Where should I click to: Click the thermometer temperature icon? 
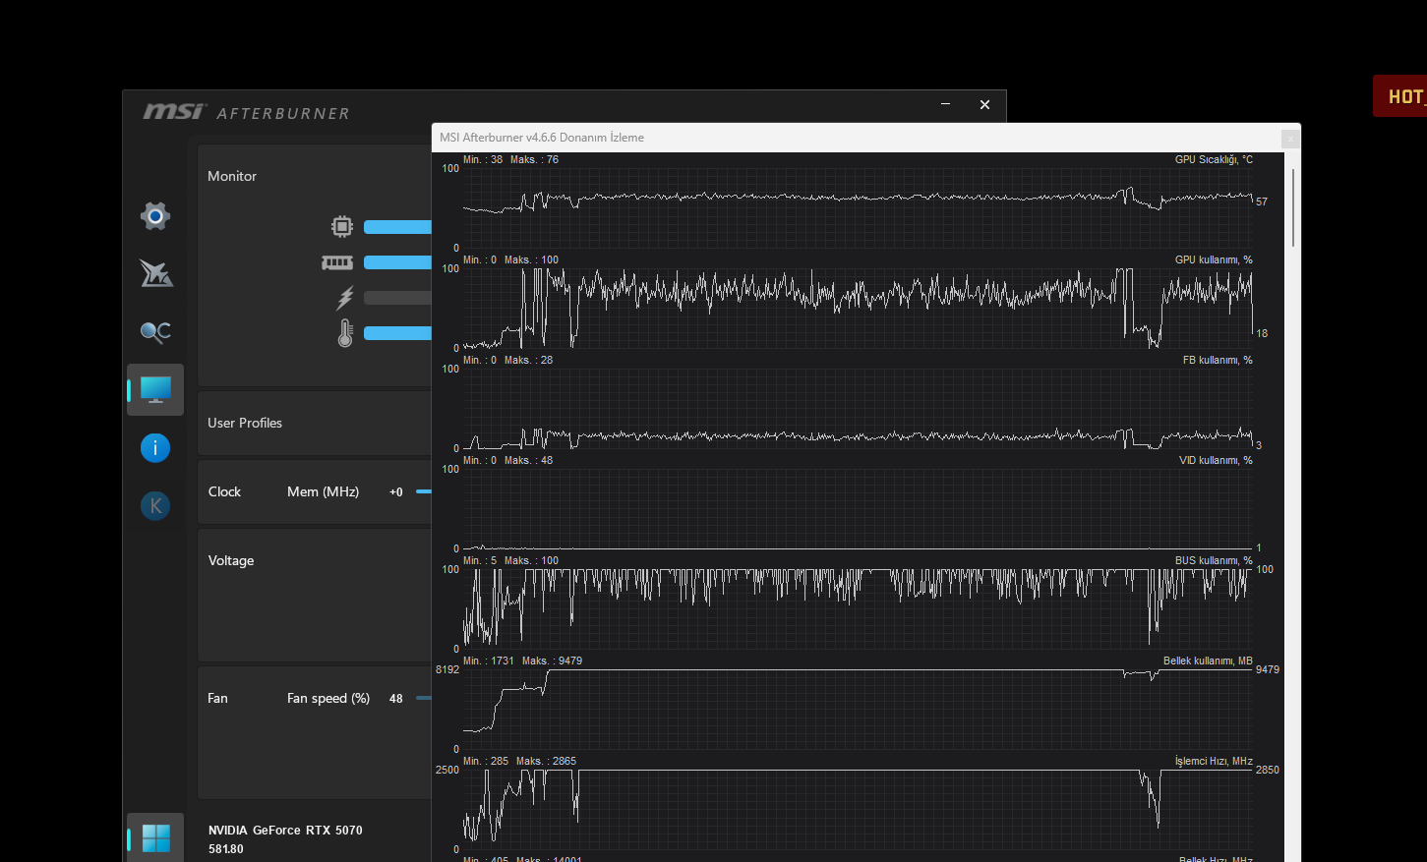coord(345,333)
